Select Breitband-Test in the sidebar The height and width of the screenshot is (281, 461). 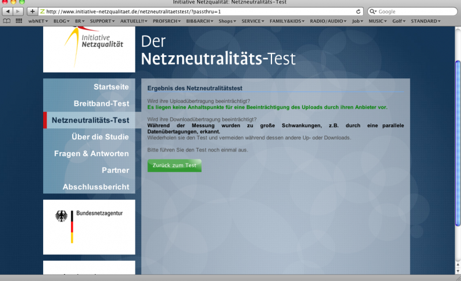pos(101,104)
